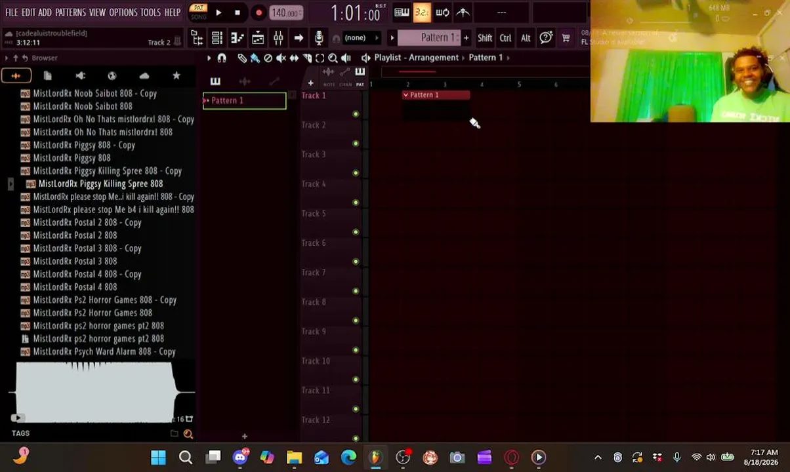Arm the Record button

pos(259,12)
